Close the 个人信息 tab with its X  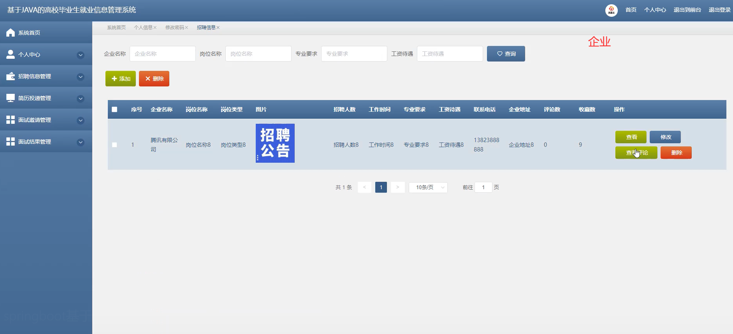pyautogui.click(x=155, y=28)
